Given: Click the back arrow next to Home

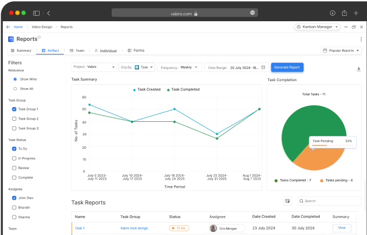Looking at the screenshot, I should [x=8, y=27].
